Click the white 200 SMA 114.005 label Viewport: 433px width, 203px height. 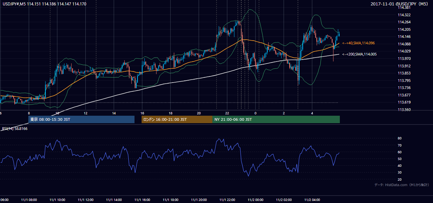pyautogui.click(x=359, y=54)
